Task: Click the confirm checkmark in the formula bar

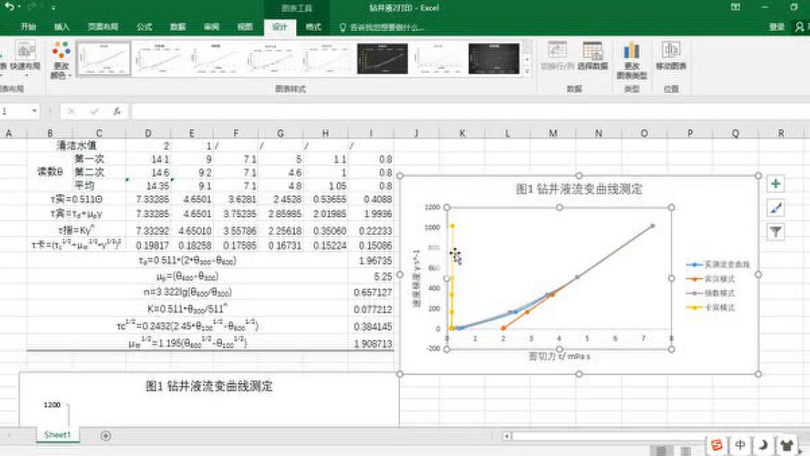Action: click(94, 111)
